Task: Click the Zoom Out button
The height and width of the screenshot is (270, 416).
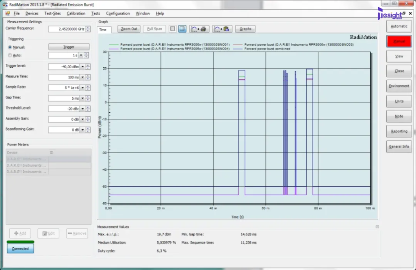Action: (x=129, y=29)
